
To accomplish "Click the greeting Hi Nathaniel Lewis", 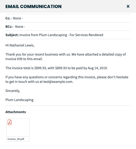I will [x=20, y=45].
